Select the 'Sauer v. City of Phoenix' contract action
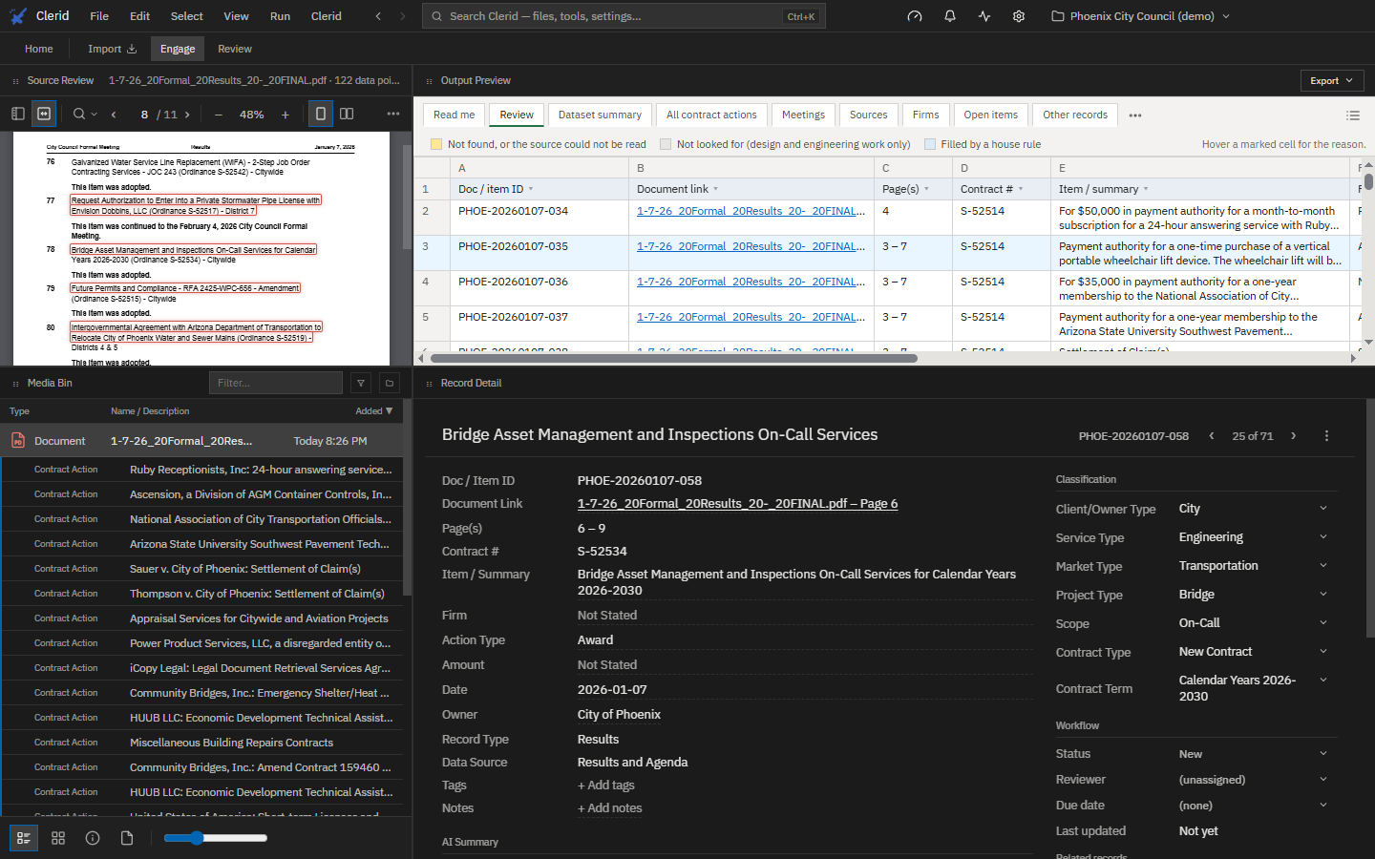This screenshot has height=859, width=1375. pos(201,569)
